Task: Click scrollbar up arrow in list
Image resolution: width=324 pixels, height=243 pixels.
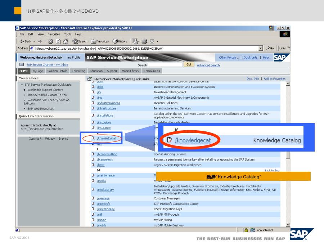Action: (x=288, y=84)
